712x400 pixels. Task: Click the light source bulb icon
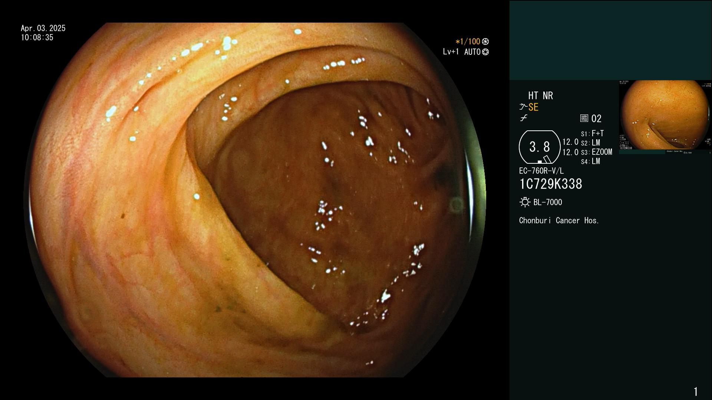(525, 202)
